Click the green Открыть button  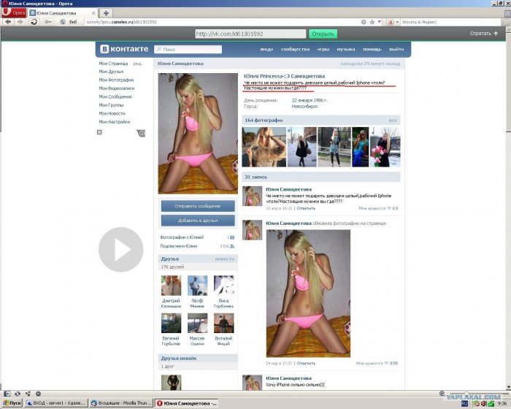322,34
